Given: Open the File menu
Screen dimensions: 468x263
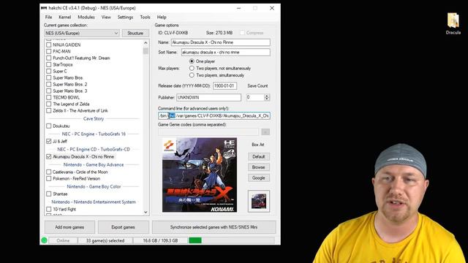Looking at the screenshot, I should [49, 18].
